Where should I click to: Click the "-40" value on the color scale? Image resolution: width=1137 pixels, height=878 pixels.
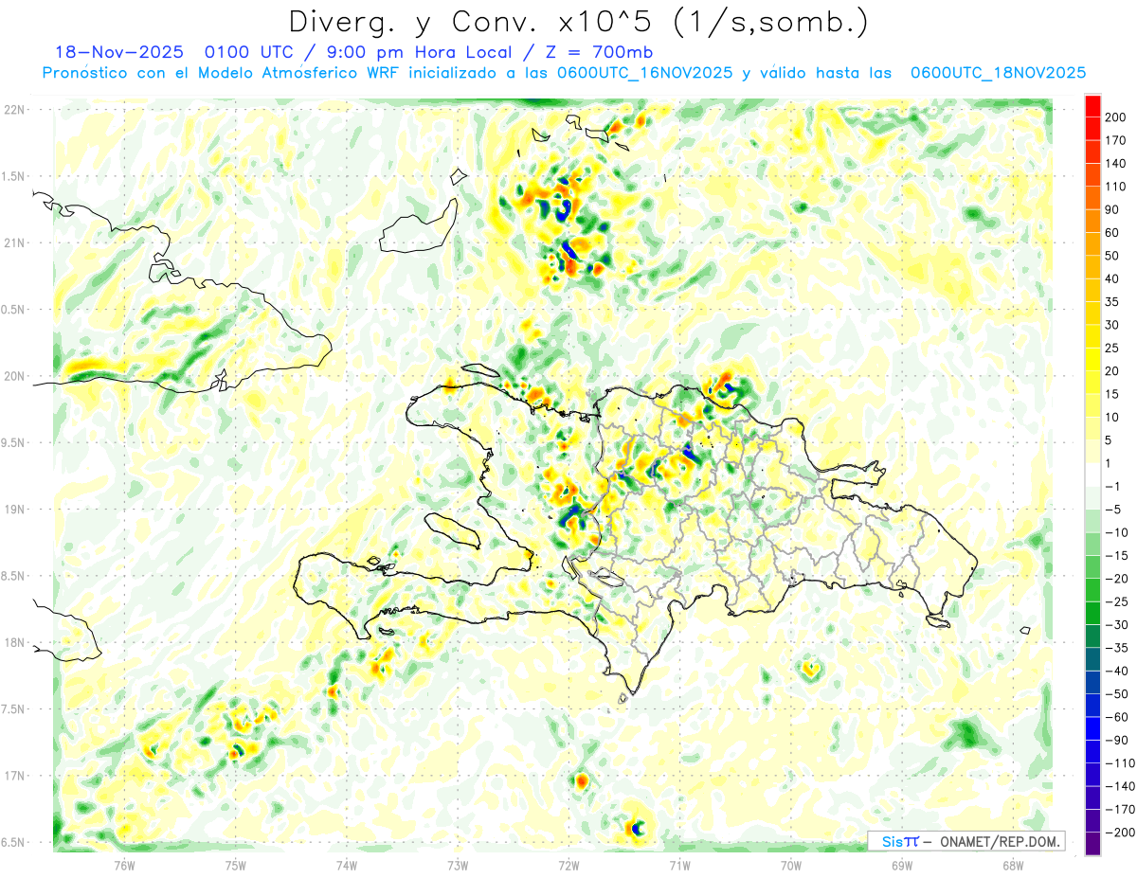tap(1118, 671)
